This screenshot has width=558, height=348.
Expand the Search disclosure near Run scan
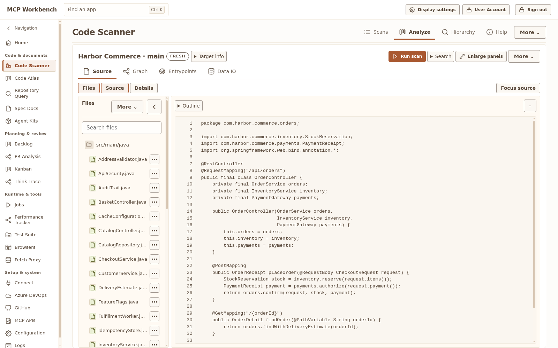tap(441, 56)
